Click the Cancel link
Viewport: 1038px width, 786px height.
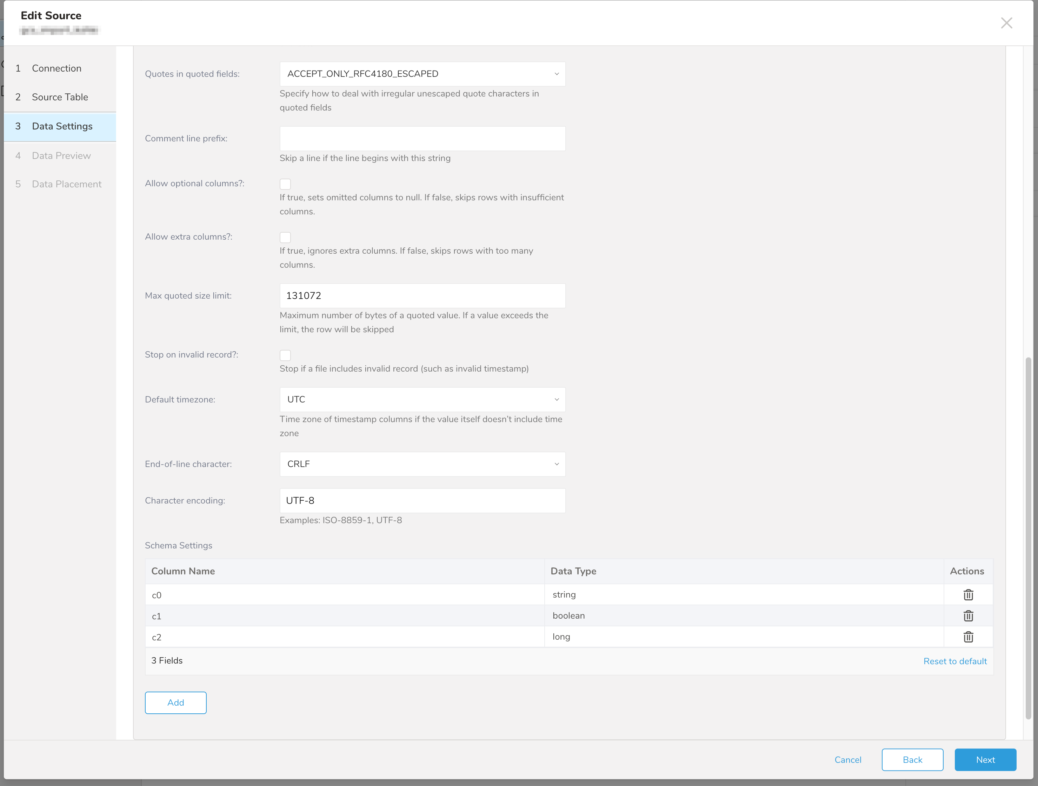tap(847, 760)
